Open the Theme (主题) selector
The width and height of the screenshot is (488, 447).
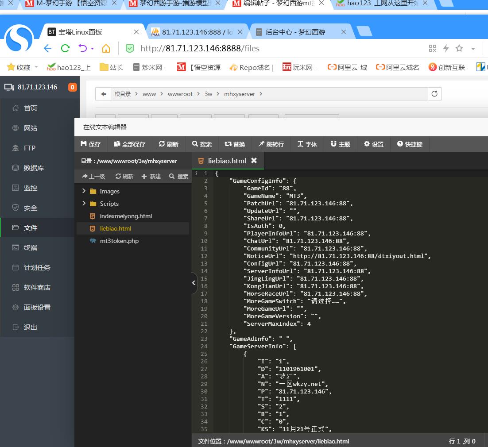[341, 144]
